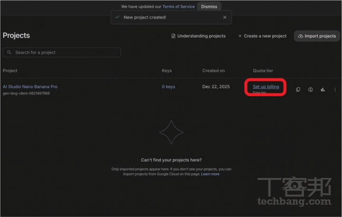
Task: Open the AI Studio Nano Banana Pro project
Action: coord(30,87)
